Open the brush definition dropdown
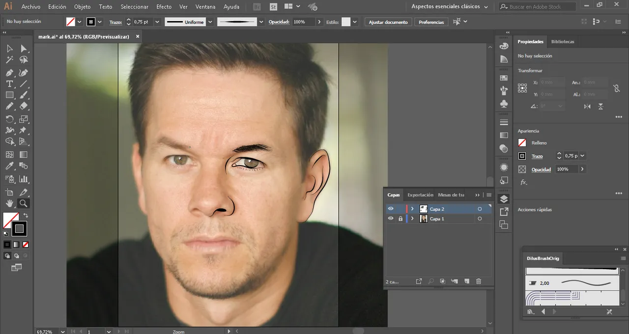The width and height of the screenshot is (629, 334). (261, 22)
